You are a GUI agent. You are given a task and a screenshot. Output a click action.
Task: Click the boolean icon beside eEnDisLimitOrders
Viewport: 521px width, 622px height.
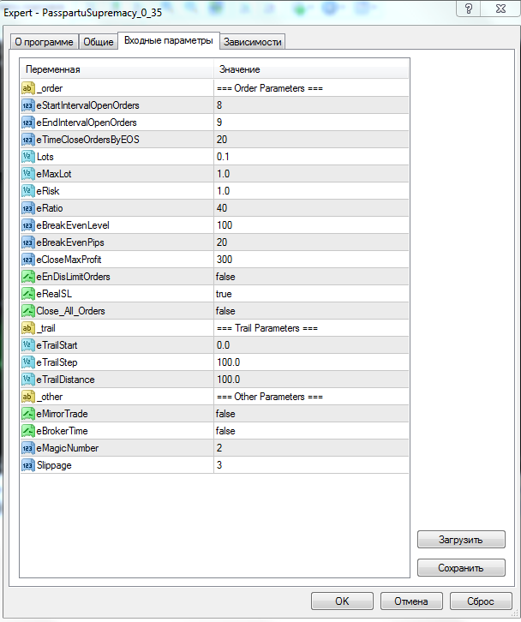click(27, 277)
